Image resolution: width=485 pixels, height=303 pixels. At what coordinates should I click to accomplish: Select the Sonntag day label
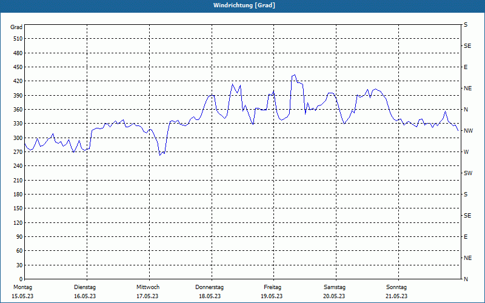tap(396, 287)
